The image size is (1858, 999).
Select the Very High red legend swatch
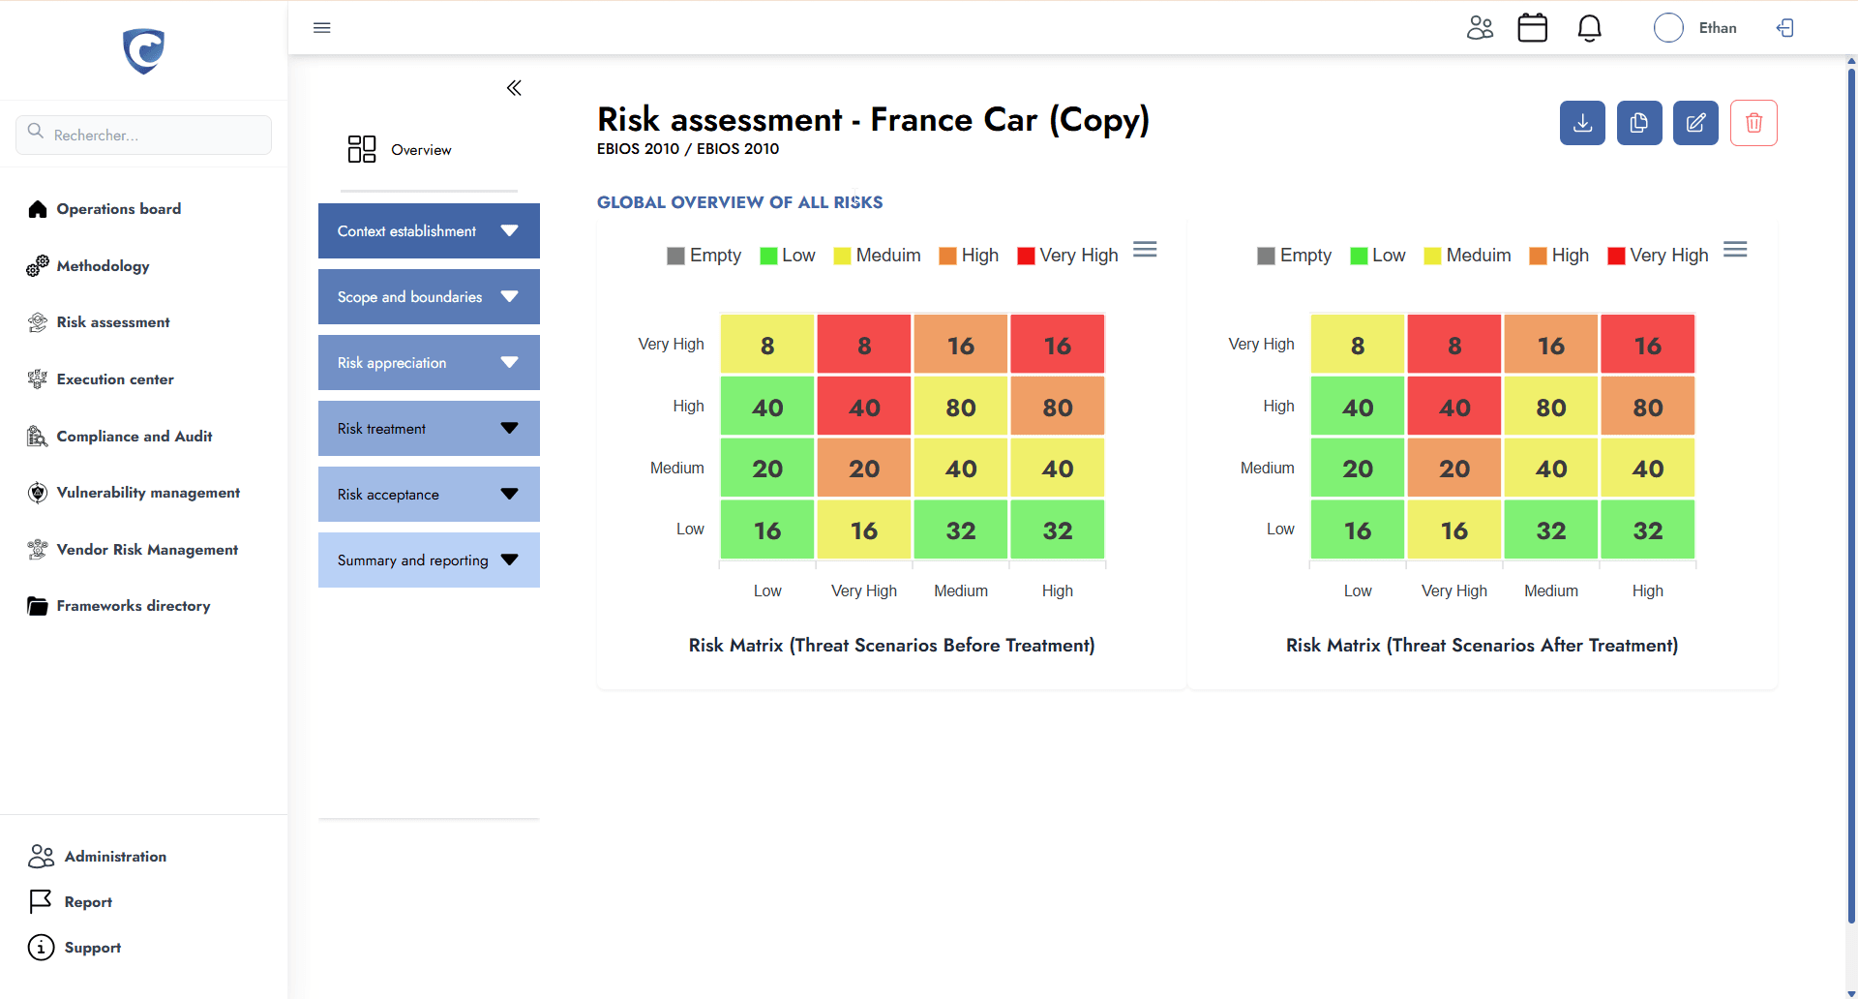pos(1024,255)
